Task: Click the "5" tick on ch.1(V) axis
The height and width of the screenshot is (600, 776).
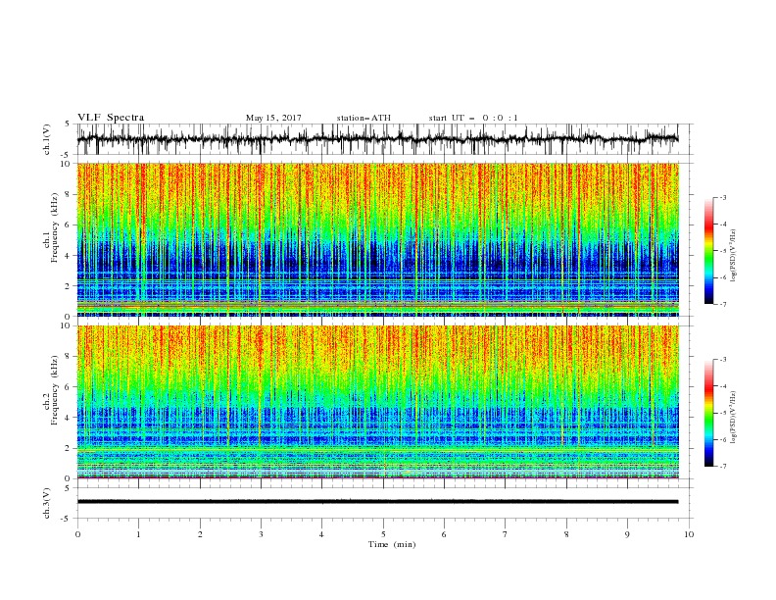Action: pyautogui.click(x=69, y=125)
